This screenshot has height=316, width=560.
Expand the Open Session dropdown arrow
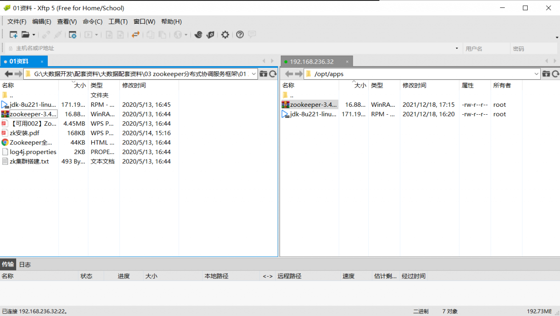34,35
